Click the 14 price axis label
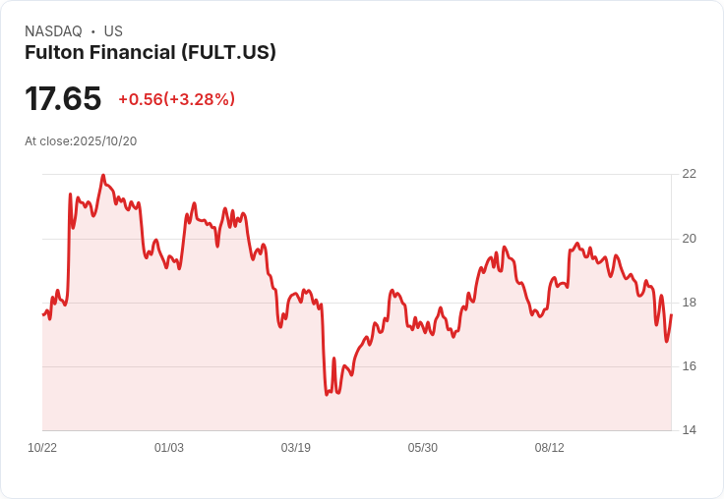 689,430
